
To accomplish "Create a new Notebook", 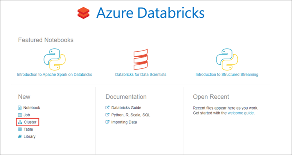I will (x=32, y=108).
